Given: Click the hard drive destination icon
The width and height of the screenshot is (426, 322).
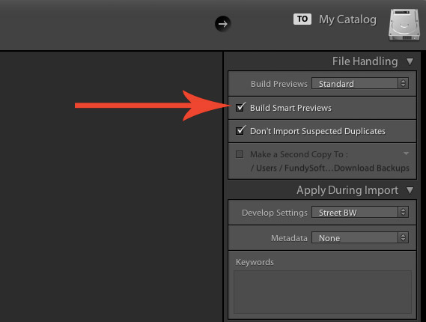Looking at the screenshot, I should tap(404, 25).
